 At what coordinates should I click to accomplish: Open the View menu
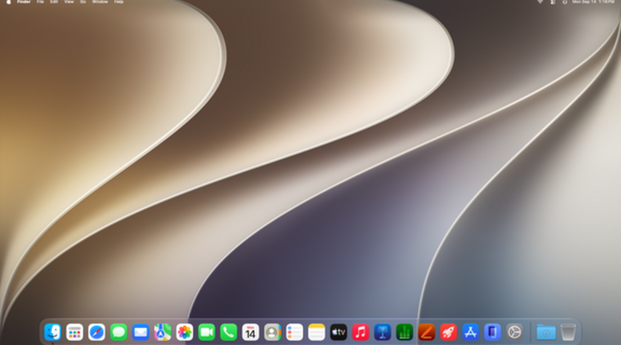click(69, 2)
